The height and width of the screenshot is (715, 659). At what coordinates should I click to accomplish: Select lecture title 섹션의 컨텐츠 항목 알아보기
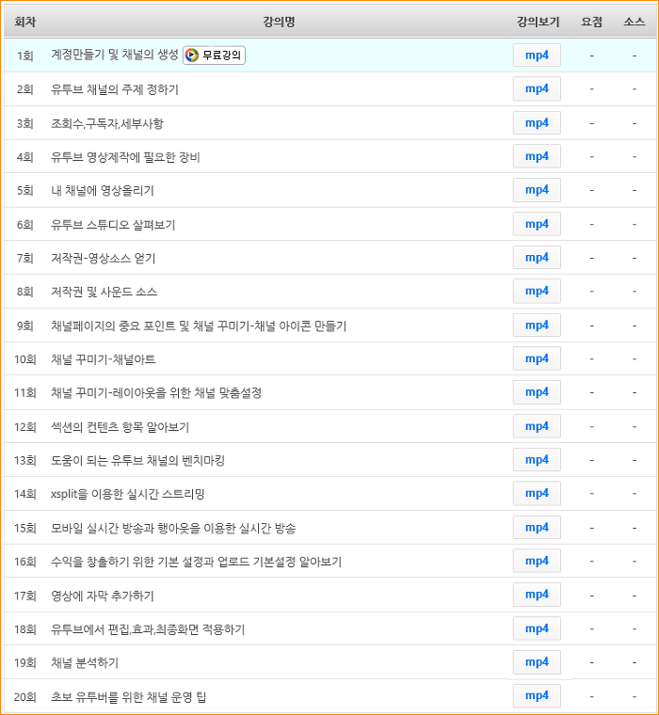click(120, 427)
